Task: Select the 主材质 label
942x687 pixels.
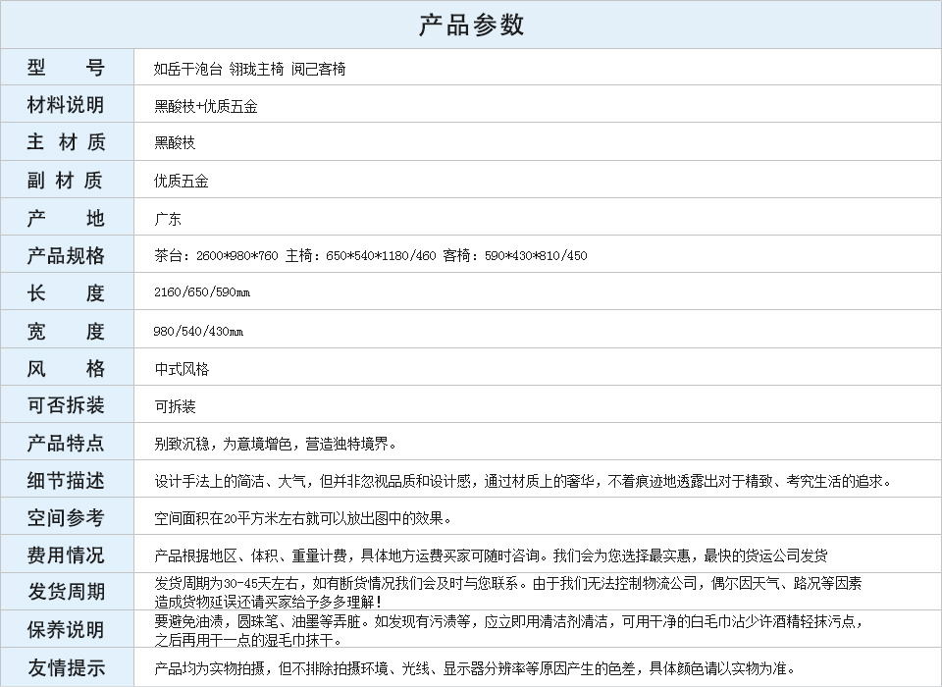Action: point(66,142)
